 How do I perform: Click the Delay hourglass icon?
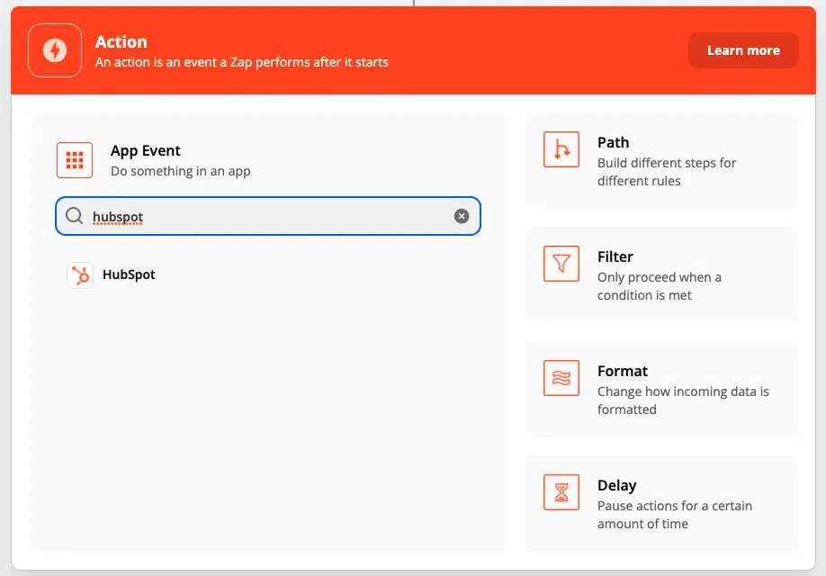(561, 492)
